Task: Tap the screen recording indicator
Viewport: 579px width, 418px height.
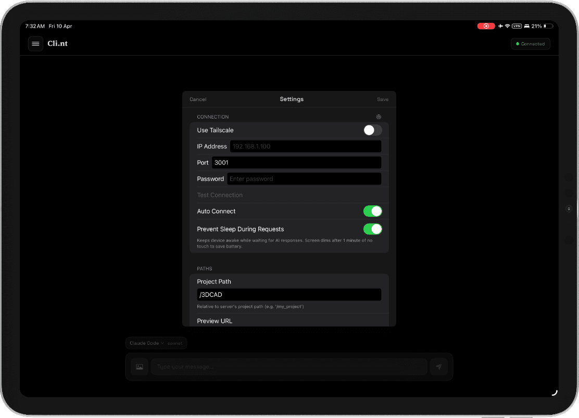Action: [486, 26]
